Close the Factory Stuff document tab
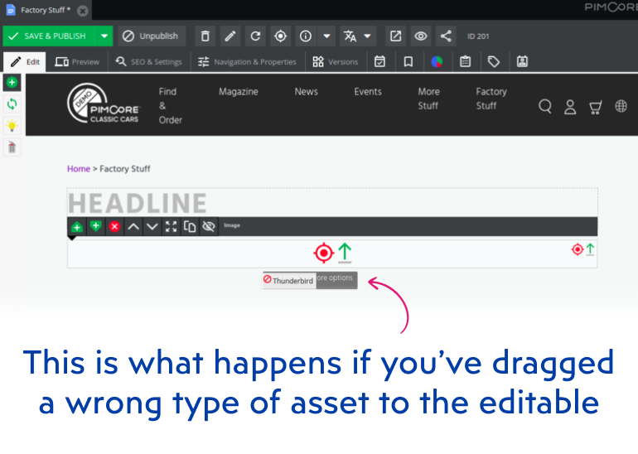 pyautogui.click(x=83, y=11)
